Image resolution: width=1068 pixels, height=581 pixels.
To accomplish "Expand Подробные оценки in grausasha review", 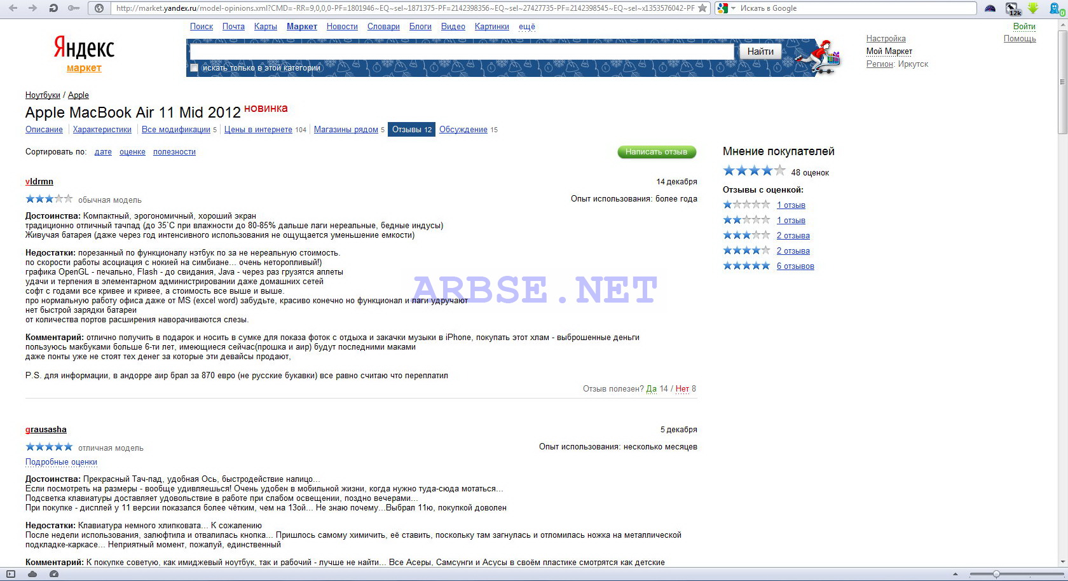I will click(61, 462).
